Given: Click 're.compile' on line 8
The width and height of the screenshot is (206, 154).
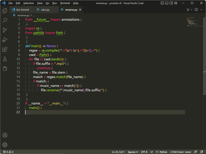Looking at the screenshot, I should point(49,51).
